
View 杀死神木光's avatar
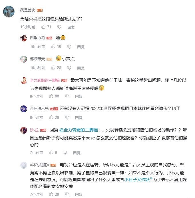click(x=24, y=109)
